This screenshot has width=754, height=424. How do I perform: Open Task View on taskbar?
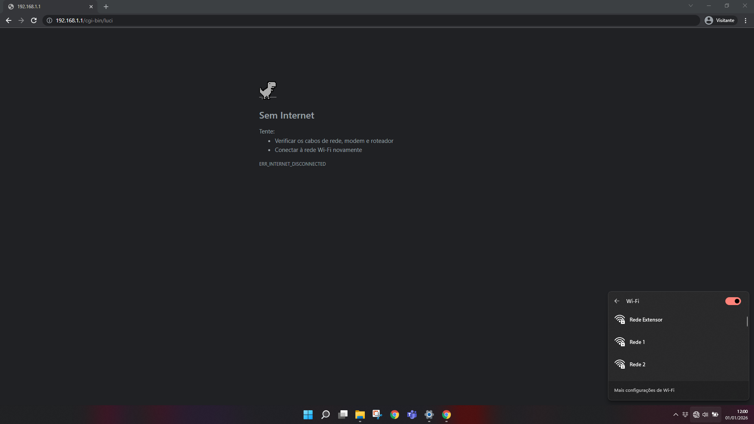[x=342, y=415]
